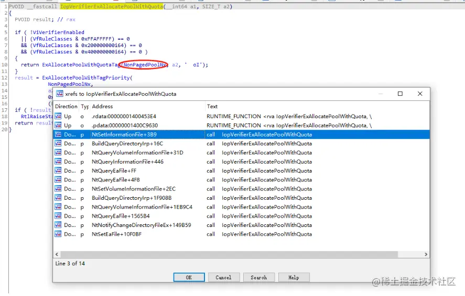Click the horizontal scrollbar thumb in xrefs list

click(229, 254)
